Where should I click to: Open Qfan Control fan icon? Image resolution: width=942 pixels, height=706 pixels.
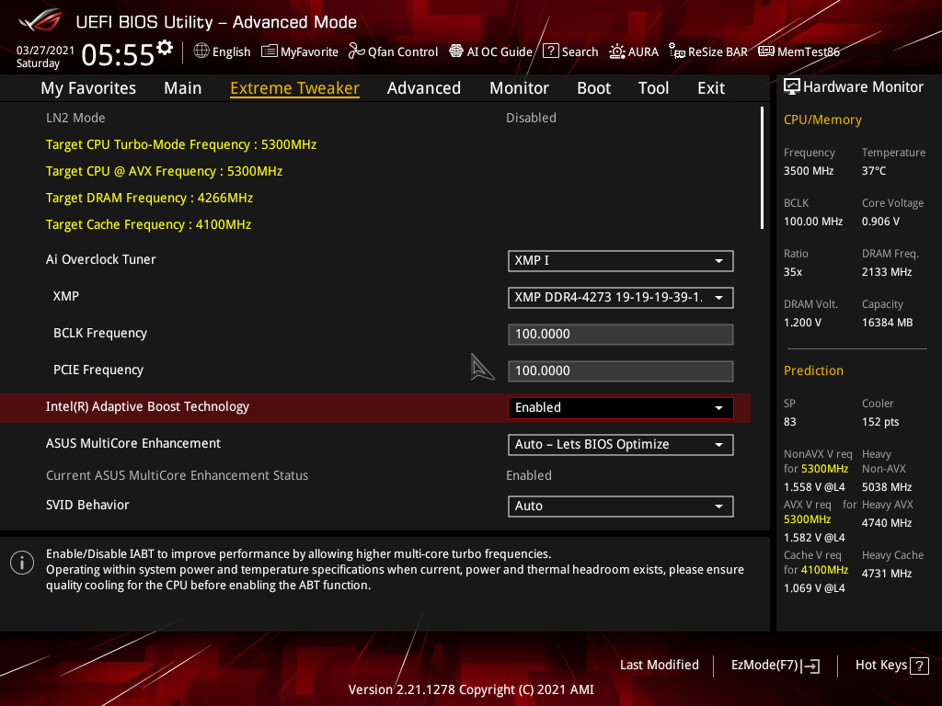click(356, 51)
